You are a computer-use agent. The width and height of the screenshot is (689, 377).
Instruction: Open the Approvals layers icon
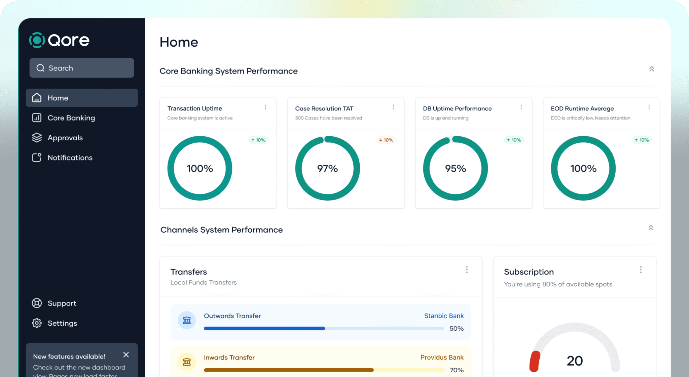pyautogui.click(x=37, y=138)
